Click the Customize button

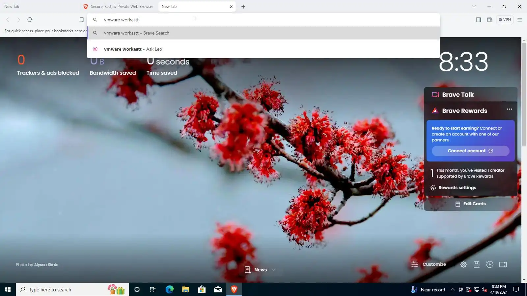tap(429, 264)
